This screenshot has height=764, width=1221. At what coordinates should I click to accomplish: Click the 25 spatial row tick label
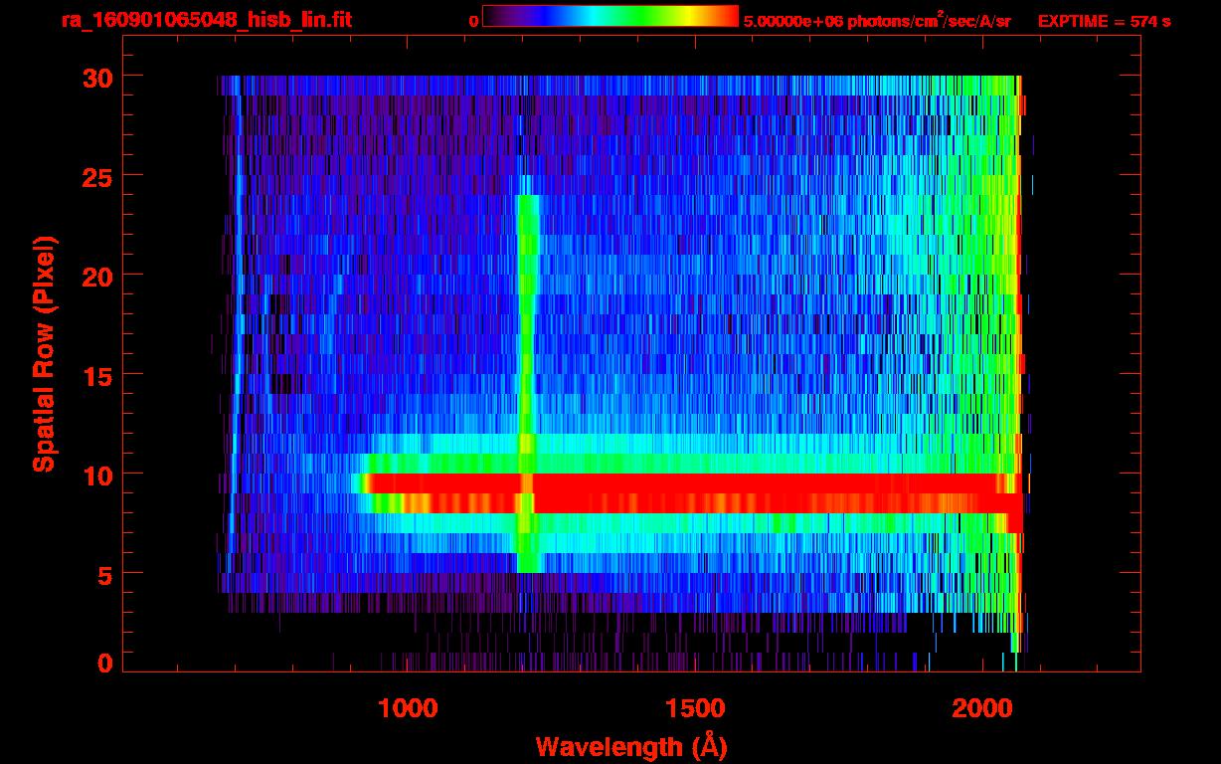pos(97,175)
